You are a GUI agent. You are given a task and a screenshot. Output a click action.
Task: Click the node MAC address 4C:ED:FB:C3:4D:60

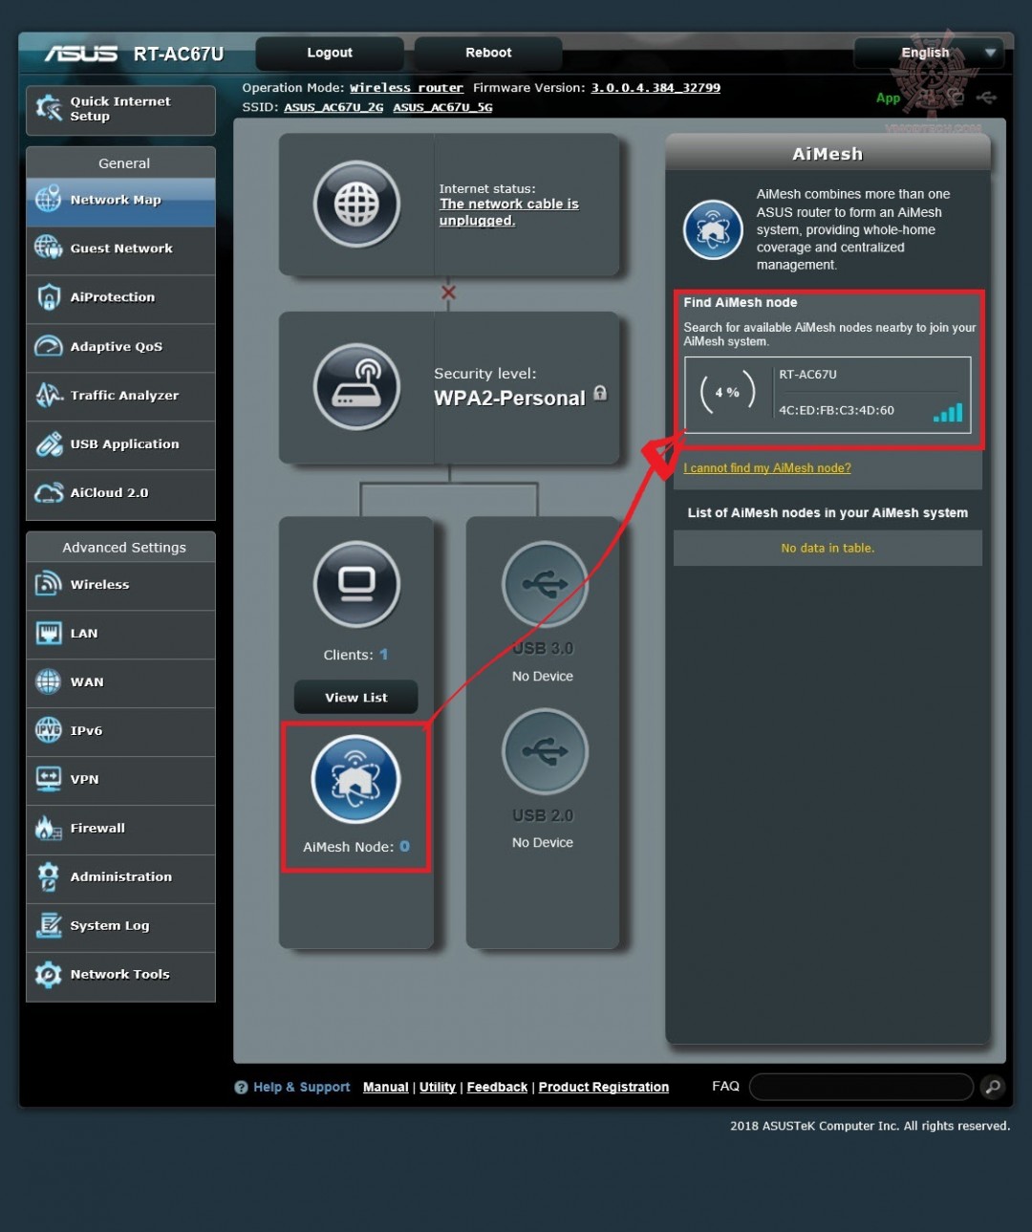[836, 411]
